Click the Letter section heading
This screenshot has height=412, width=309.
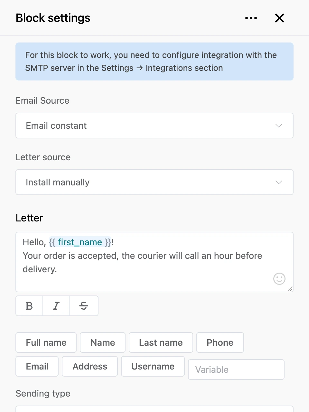tap(29, 218)
